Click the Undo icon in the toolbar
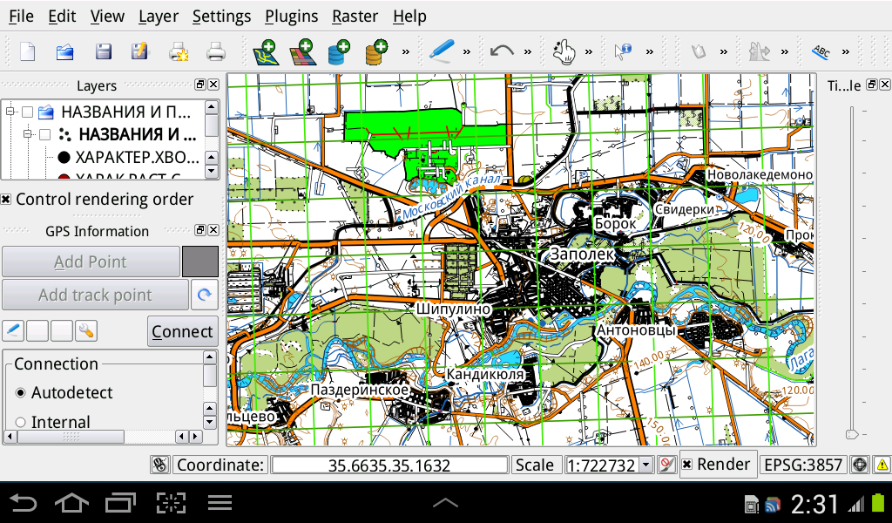This screenshot has height=523, width=892. (500, 51)
